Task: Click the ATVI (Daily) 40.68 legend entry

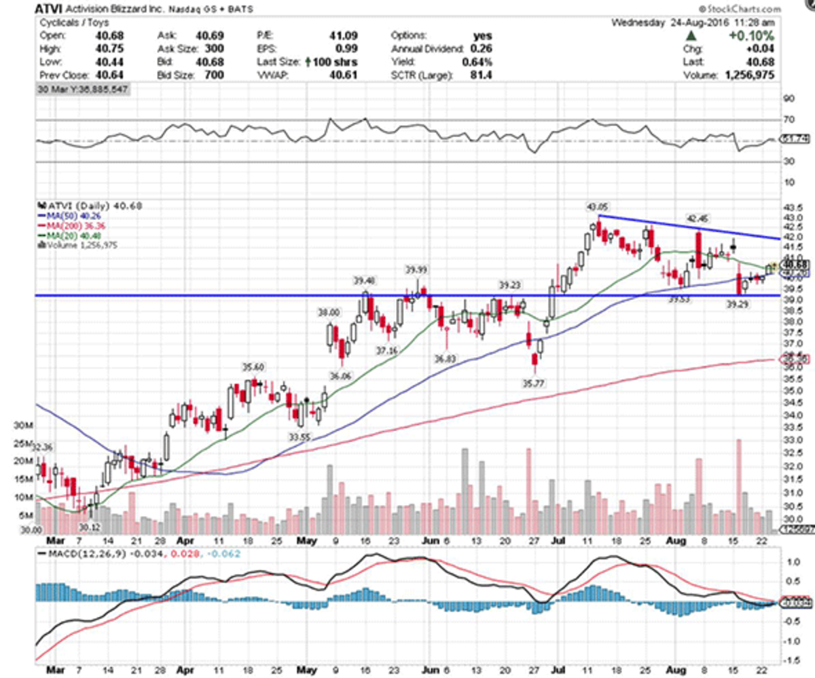Action: tap(90, 205)
